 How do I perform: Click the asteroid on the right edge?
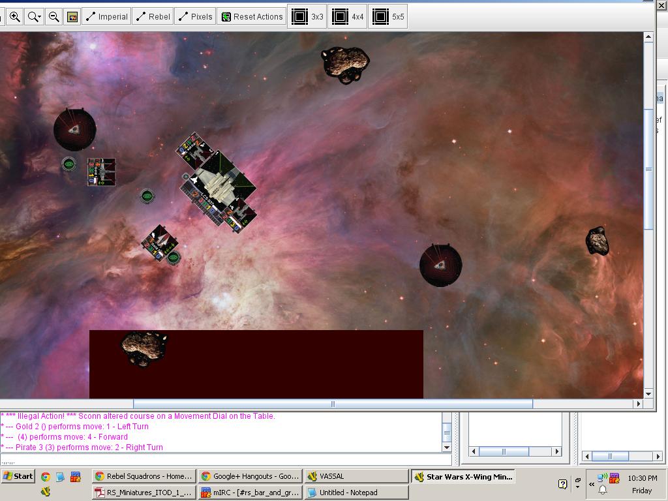597,241
